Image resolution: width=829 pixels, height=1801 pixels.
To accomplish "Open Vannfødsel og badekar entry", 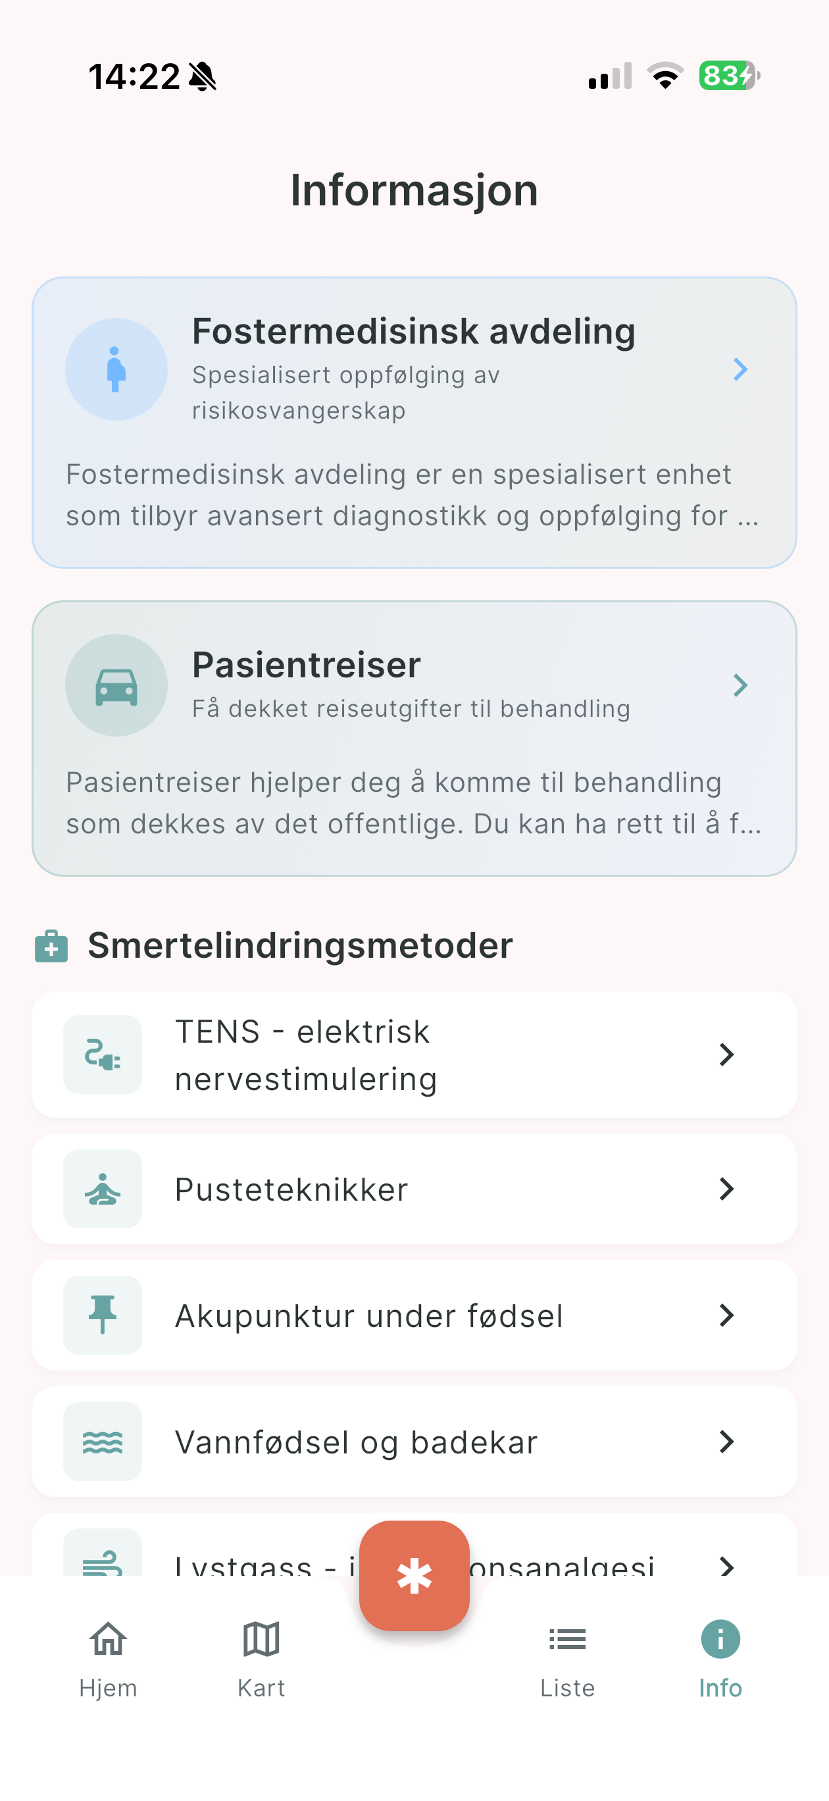I will [x=357, y=1442].
